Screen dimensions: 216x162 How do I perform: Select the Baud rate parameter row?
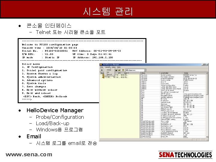[173, 136]
